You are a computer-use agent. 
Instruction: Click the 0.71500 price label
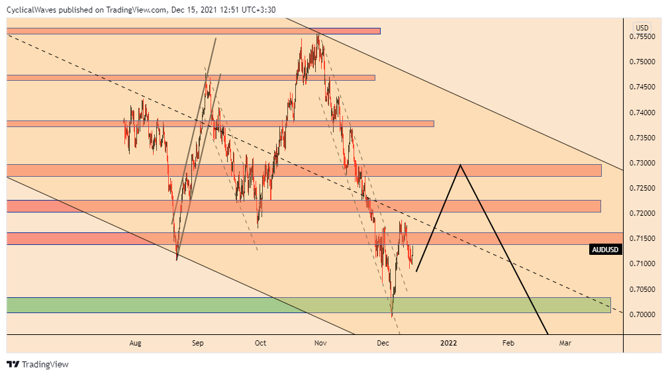click(x=642, y=238)
